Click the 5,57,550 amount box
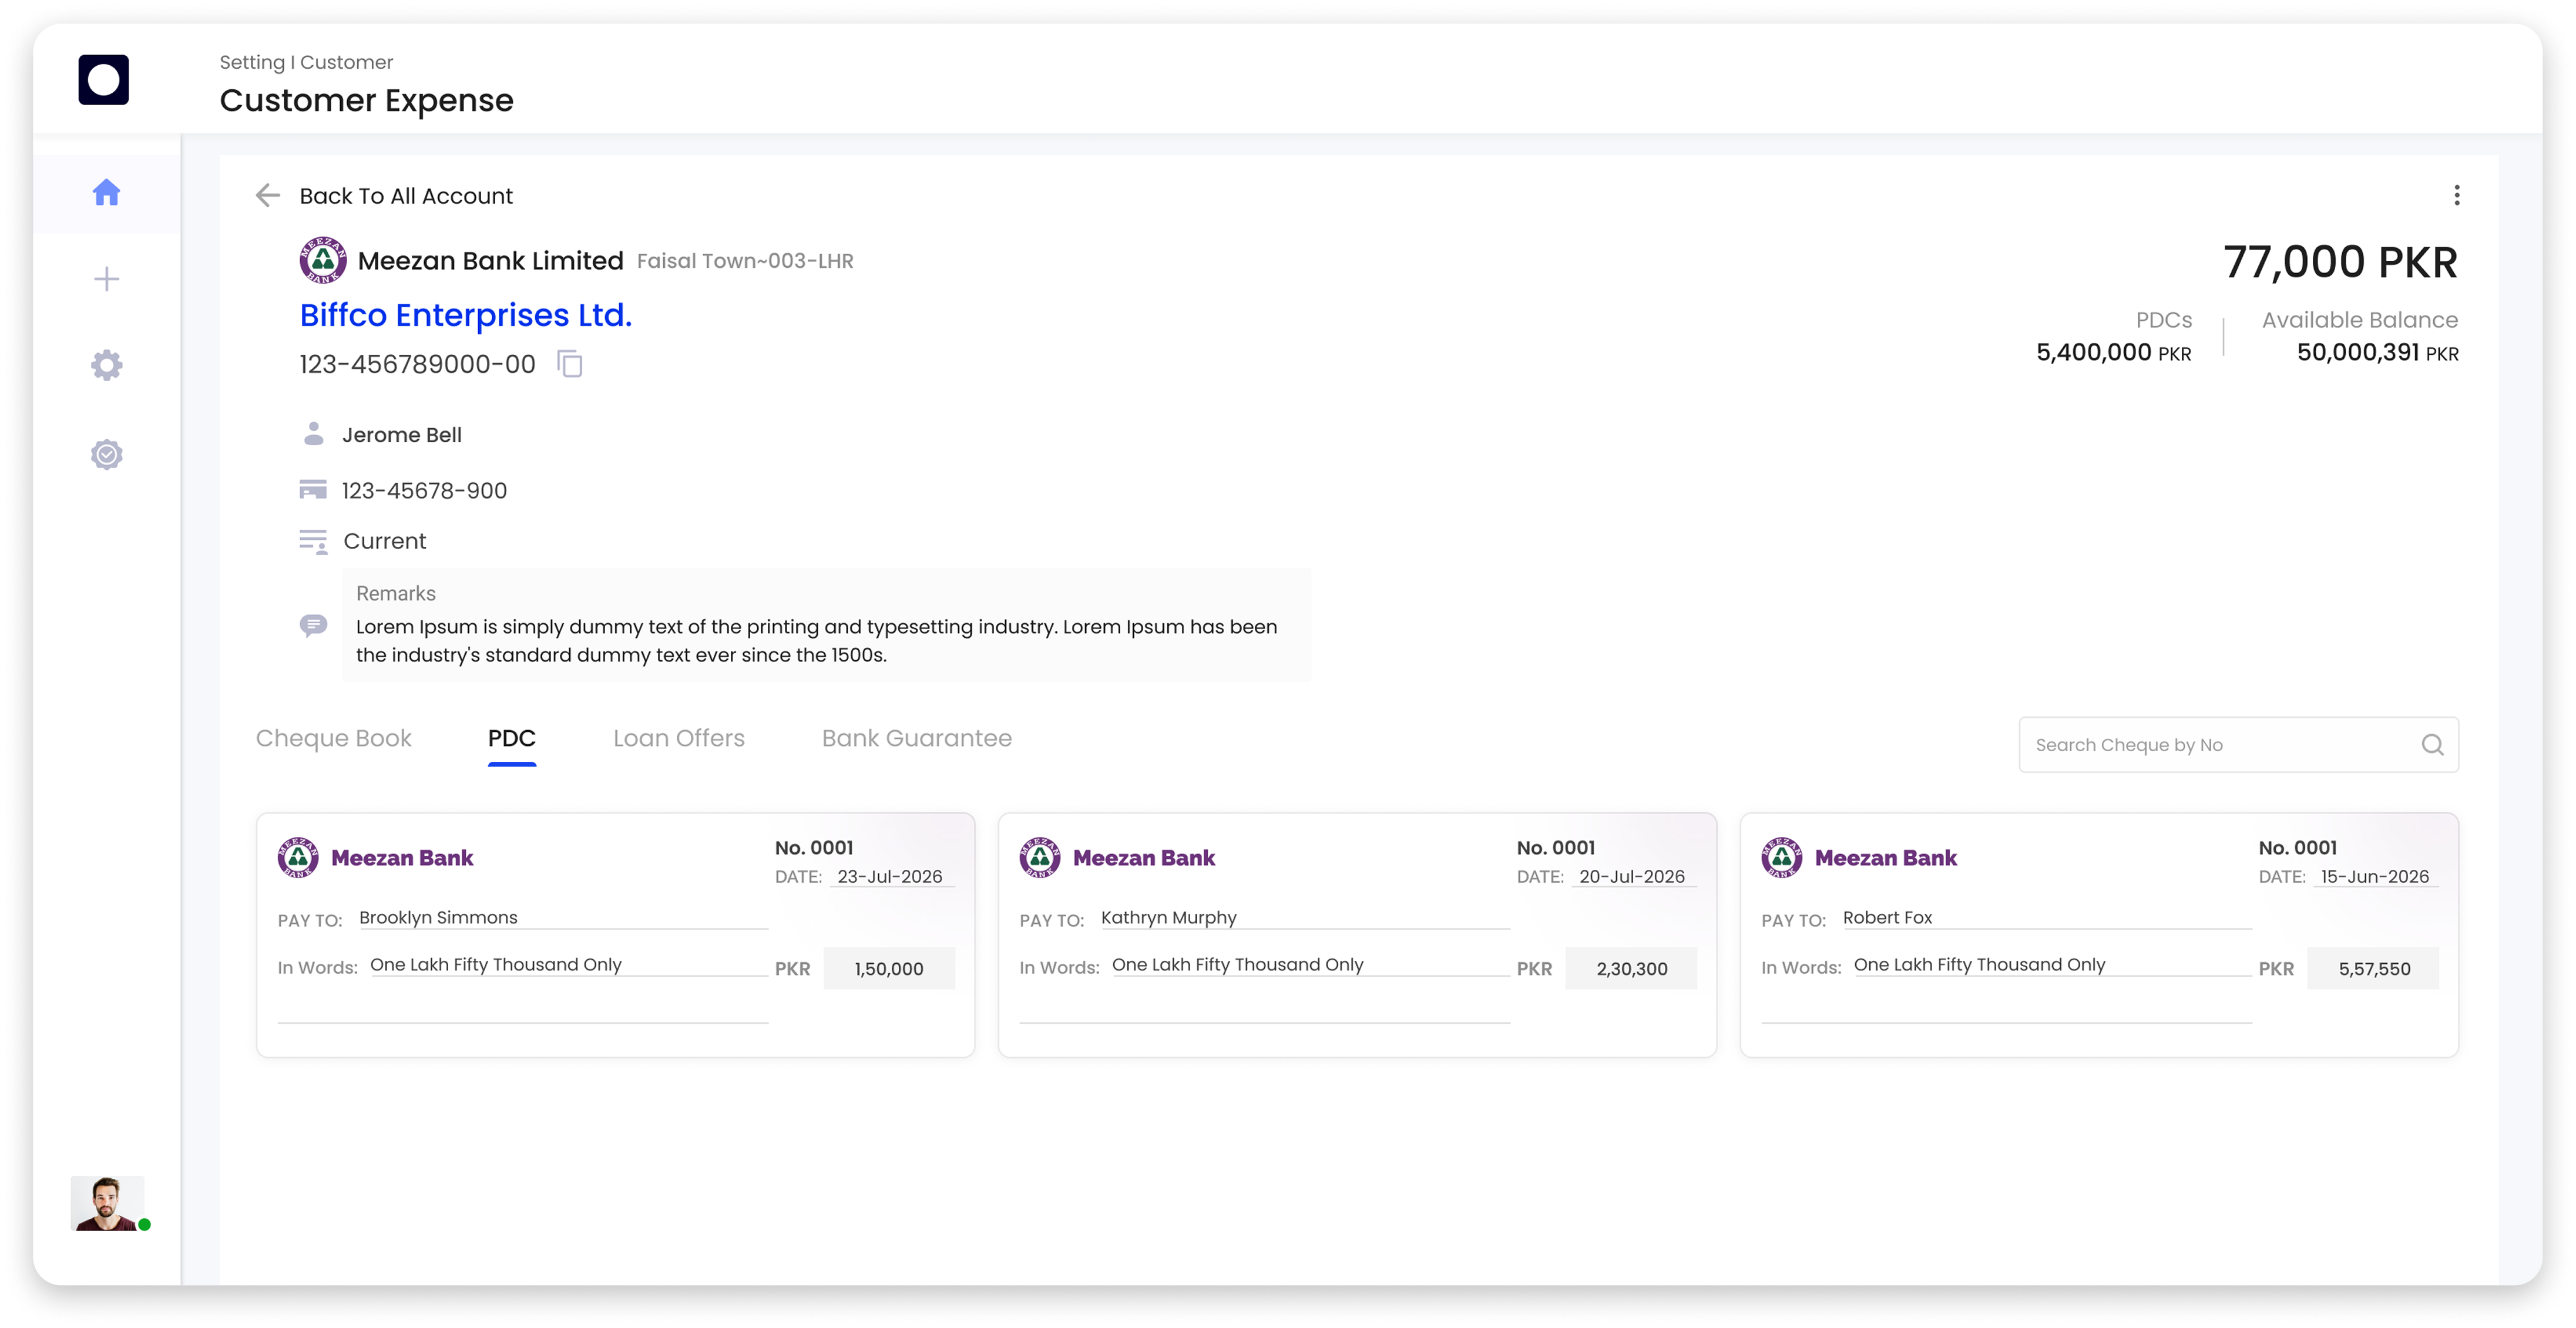Image resolution: width=2576 pixels, height=1328 pixels. click(x=2373, y=968)
